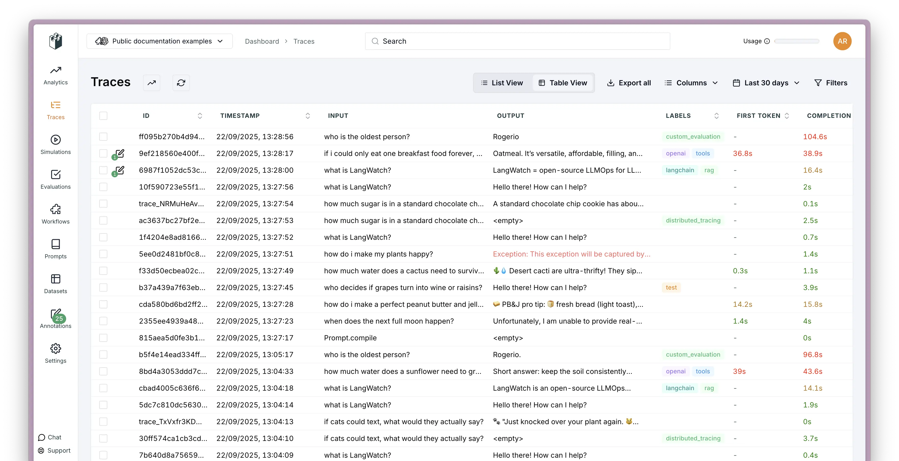Image resolution: width=899 pixels, height=461 pixels.
Task: Toggle the select-all checkbox in the table header
Action: click(103, 116)
